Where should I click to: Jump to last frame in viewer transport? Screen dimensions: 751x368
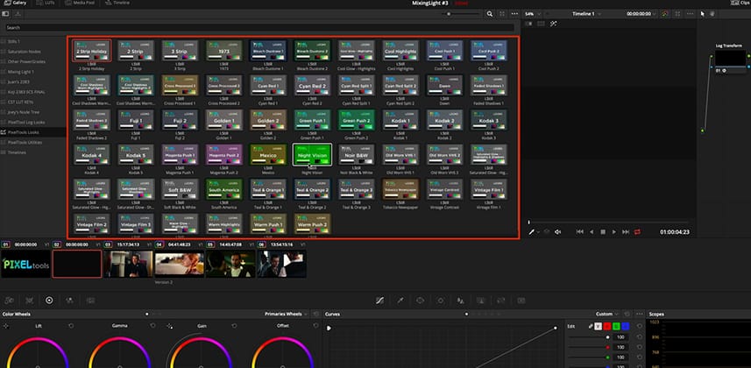tap(626, 232)
